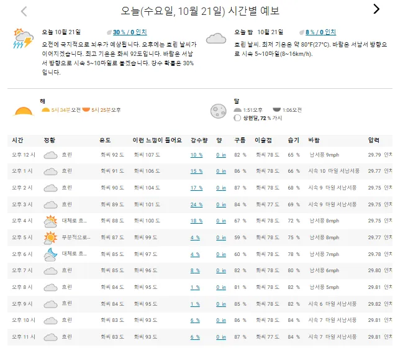Image resolution: width=408 pixels, height=348 pixels.
Task: Click tonight's cloudy weather icon
Action: pos(216,39)
